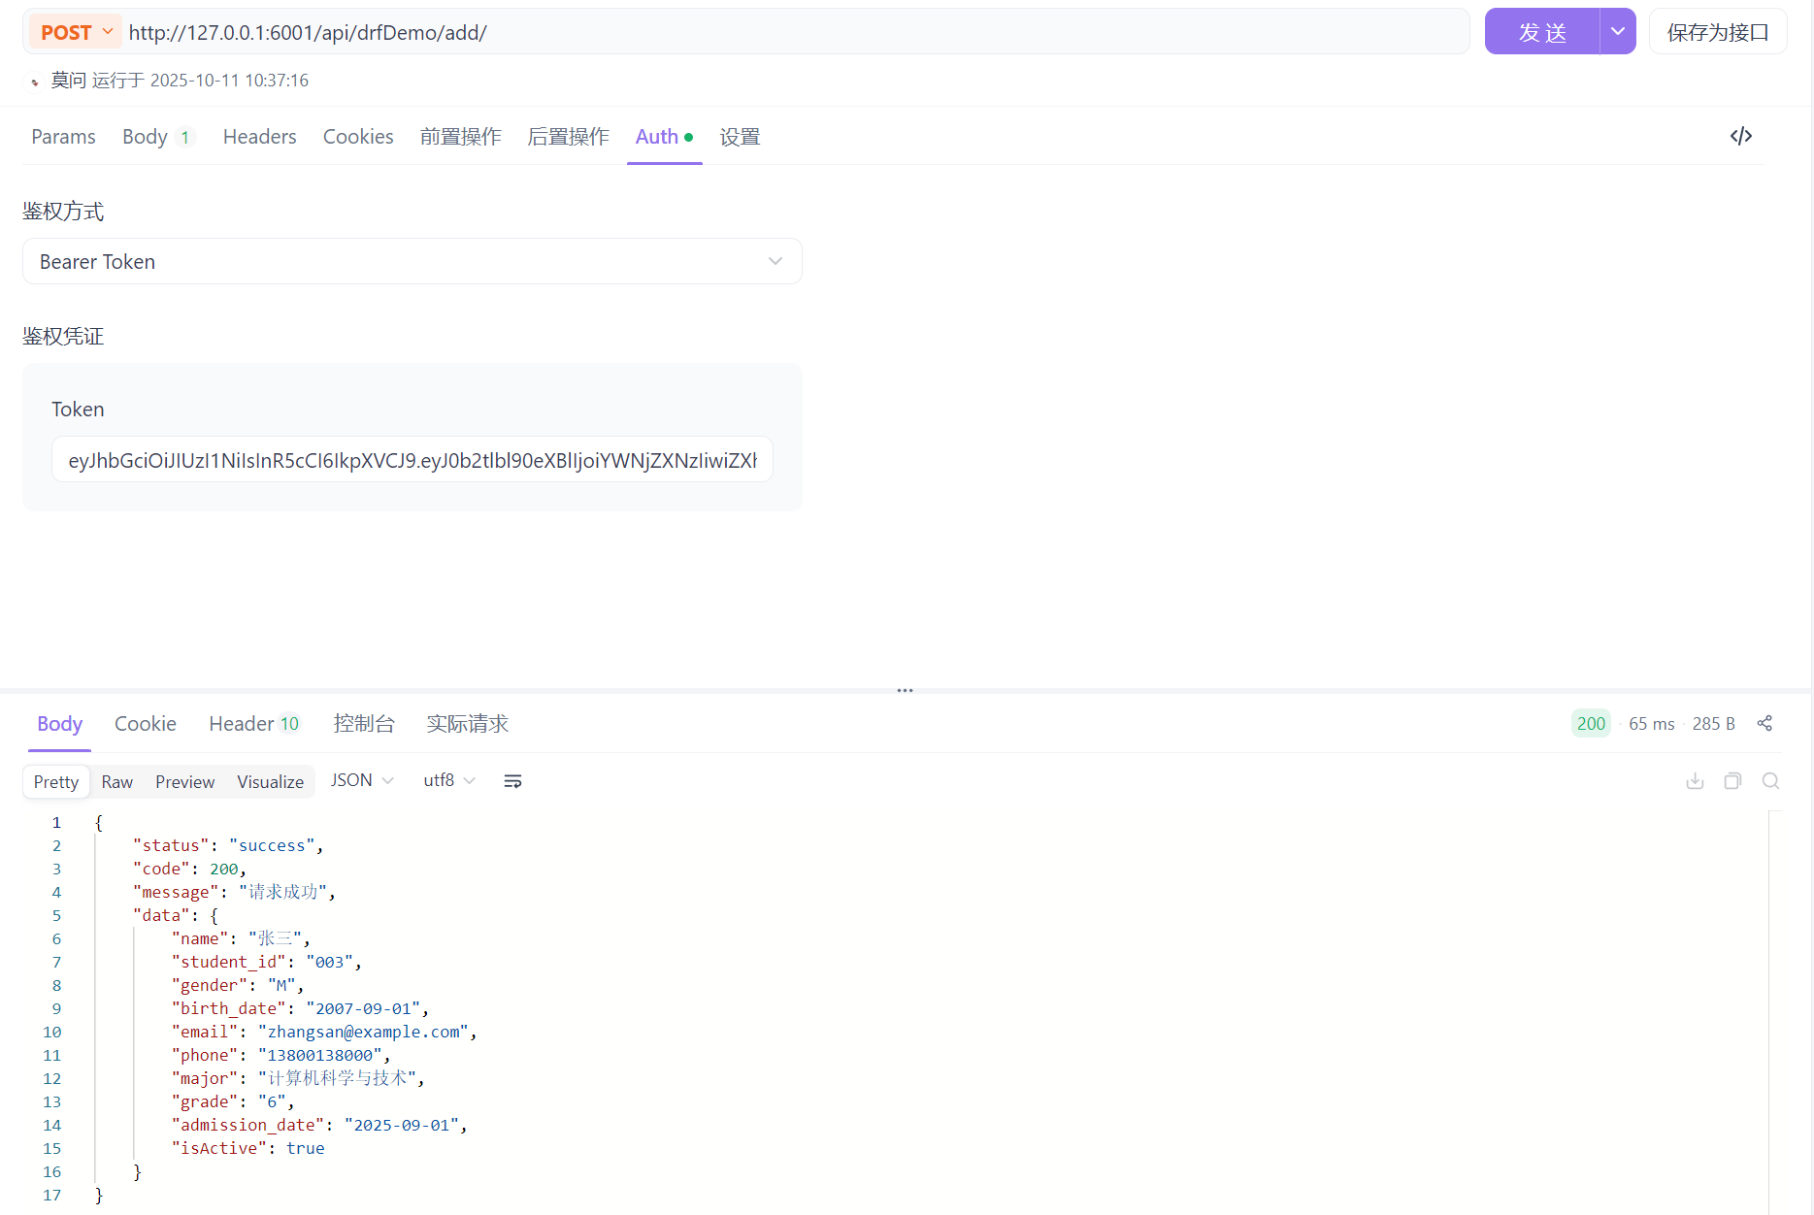
Task: Click line number 17 in gutter
Action: 51,1195
